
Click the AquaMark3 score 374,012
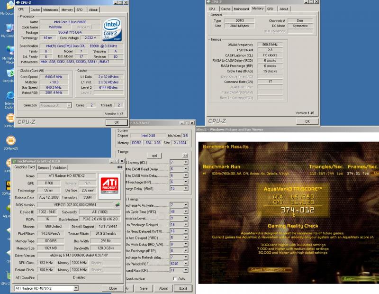coord(297,210)
